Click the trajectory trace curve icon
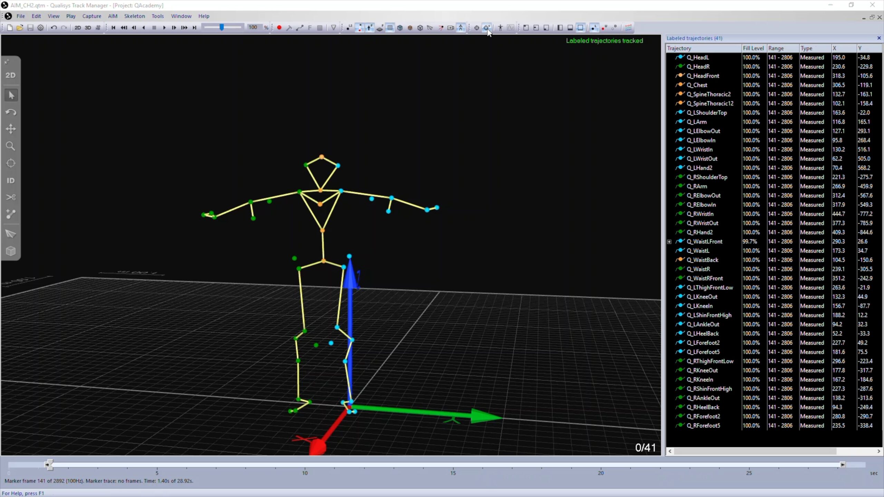This screenshot has width=884, height=497. tap(299, 28)
